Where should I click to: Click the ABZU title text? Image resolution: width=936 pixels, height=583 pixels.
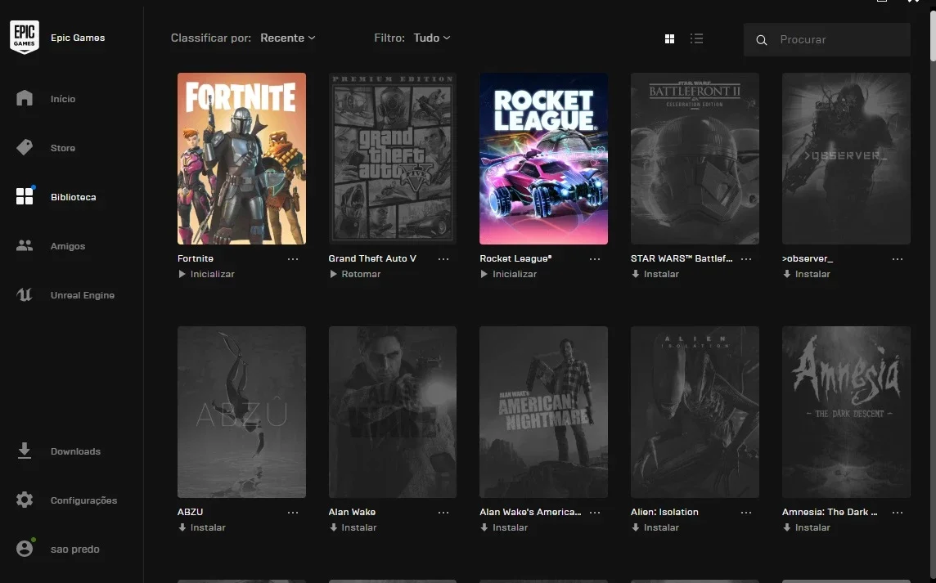(191, 512)
